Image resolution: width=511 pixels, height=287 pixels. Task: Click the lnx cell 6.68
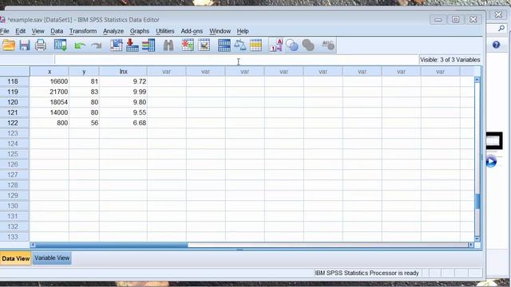pos(123,123)
